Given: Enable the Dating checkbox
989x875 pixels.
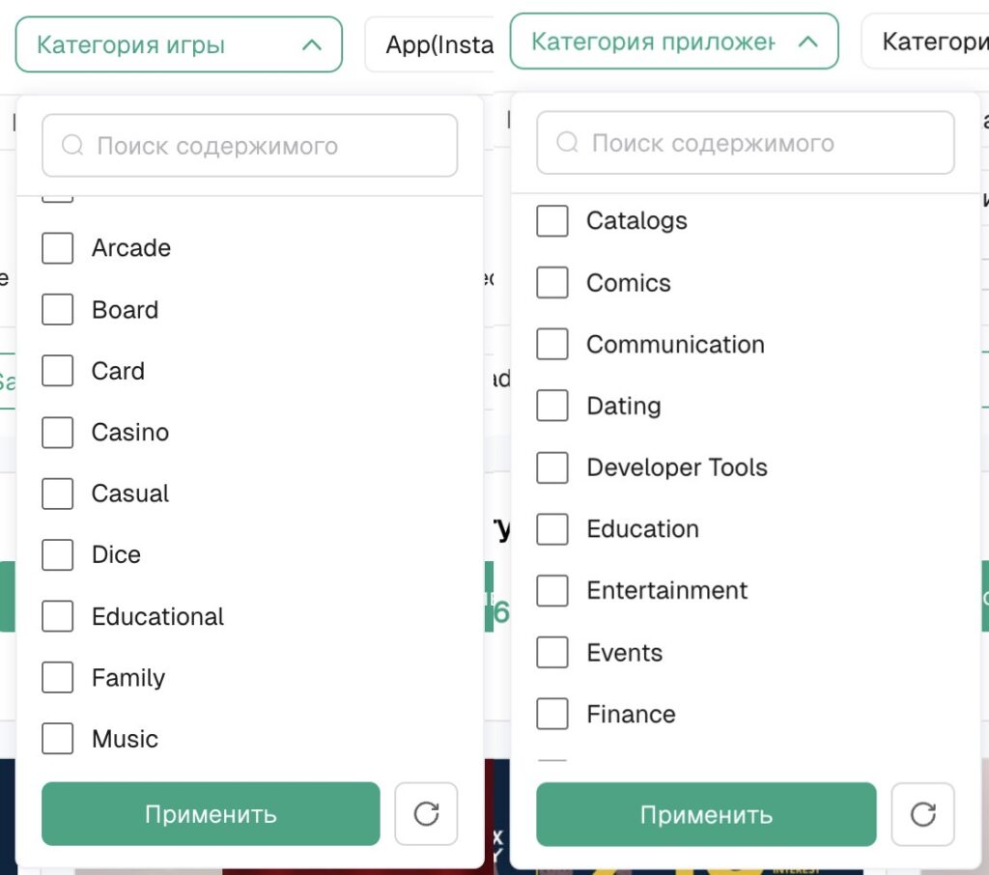Looking at the screenshot, I should (x=551, y=406).
